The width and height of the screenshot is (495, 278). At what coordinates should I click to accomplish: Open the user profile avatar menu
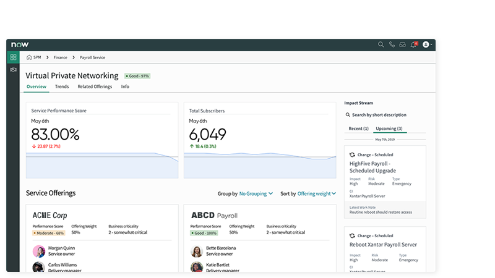tap(426, 44)
